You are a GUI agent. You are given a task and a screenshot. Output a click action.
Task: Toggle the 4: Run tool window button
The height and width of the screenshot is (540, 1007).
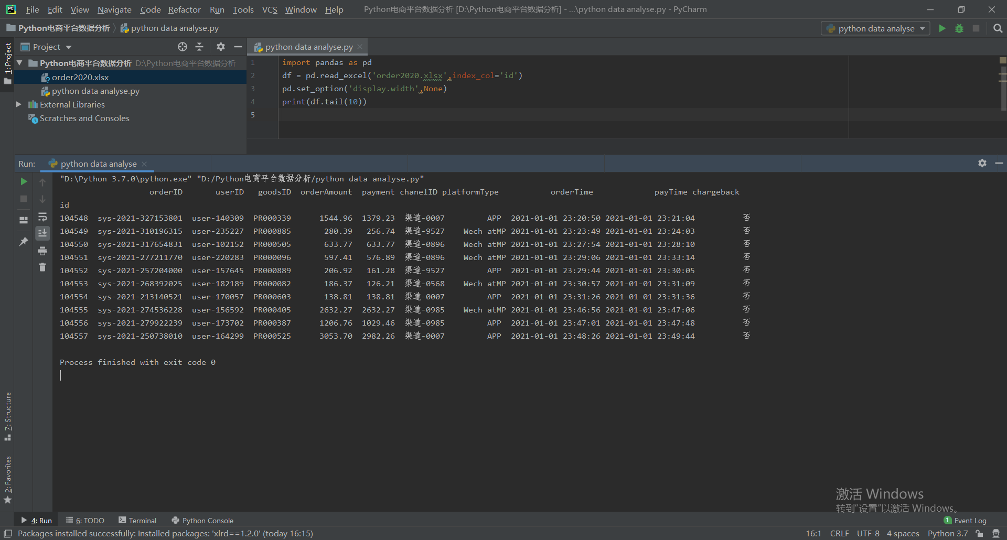pos(37,521)
